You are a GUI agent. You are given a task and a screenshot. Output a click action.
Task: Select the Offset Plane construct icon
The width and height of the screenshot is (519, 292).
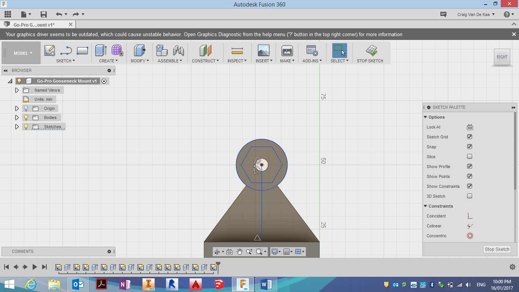click(206, 51)
